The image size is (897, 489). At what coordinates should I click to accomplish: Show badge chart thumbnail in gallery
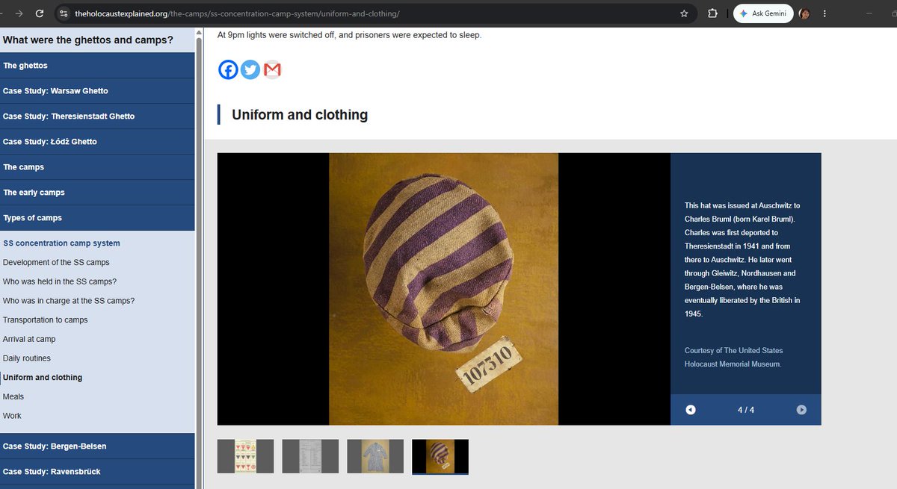click(245, 456)
